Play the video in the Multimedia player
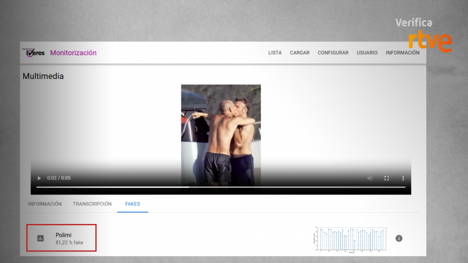Image resolution: width=468 pixels, height=263 pixels. coord(39,178)
